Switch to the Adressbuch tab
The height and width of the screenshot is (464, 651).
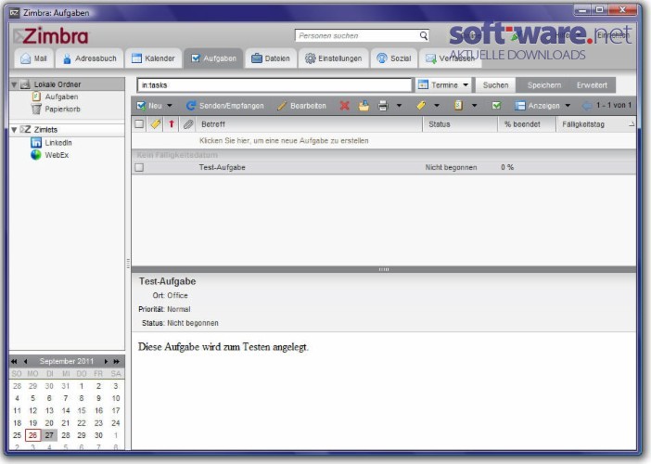(x=89, y=58)
